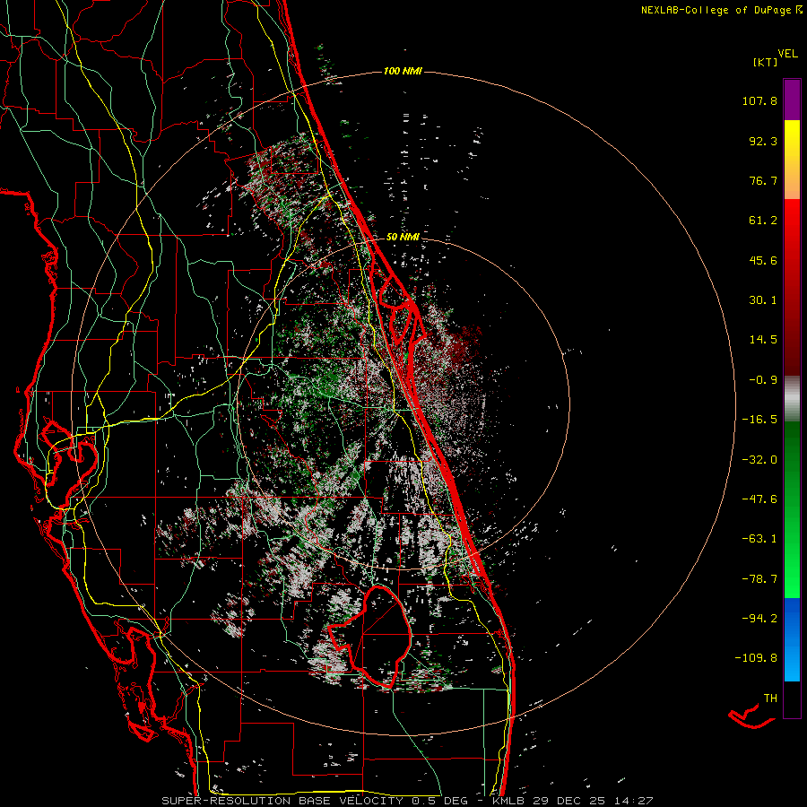Click the 50 NMI range ring label
Screen dimensions: 807x807
pos(403,238)
